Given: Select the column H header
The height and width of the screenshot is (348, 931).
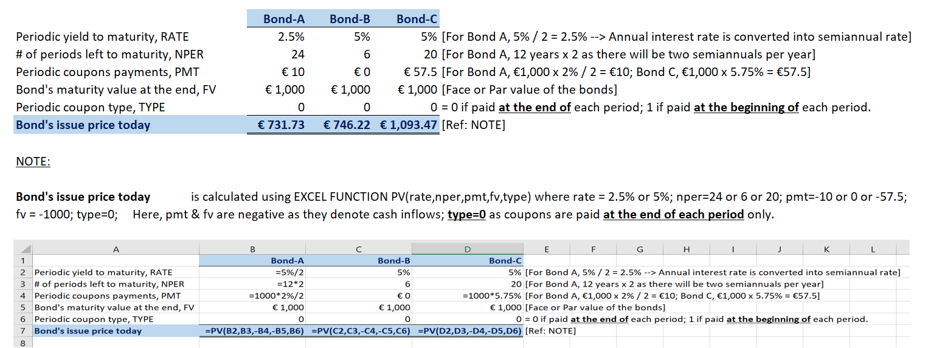Looking at the screenshot, I should 687,249.
